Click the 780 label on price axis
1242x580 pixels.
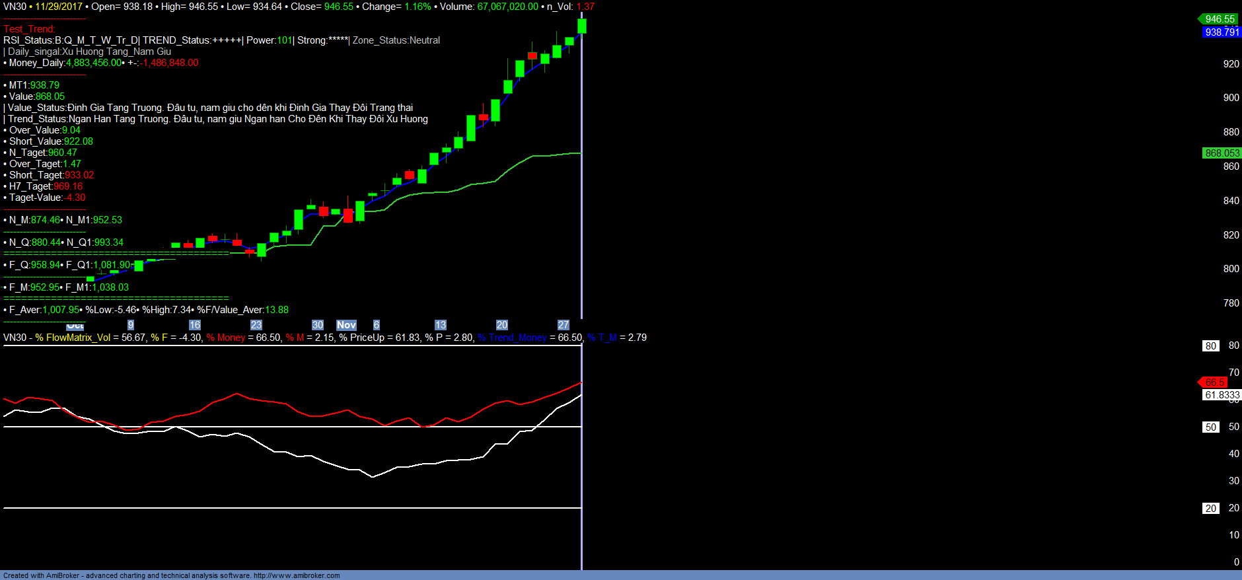[x=1231, y=303]
